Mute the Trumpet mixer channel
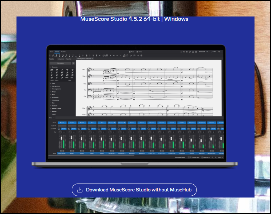Screen dimensions: 271x214 (171, 151)
